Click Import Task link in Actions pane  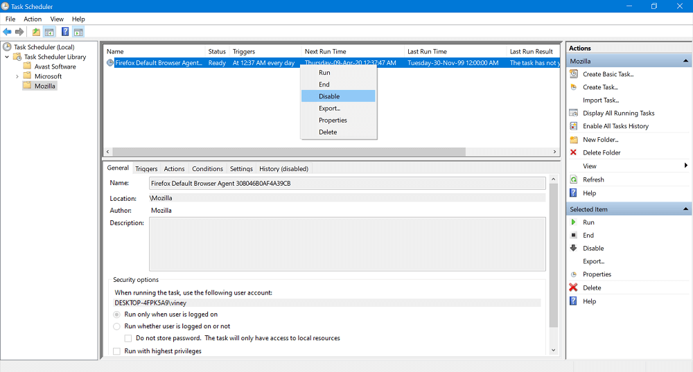601,100
